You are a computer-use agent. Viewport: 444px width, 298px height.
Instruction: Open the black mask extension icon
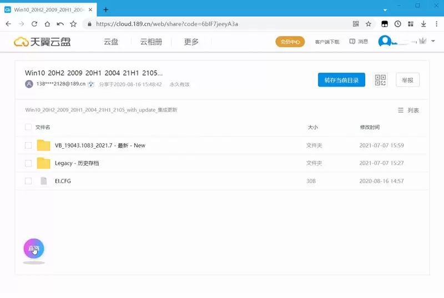[x=385, y=24]
